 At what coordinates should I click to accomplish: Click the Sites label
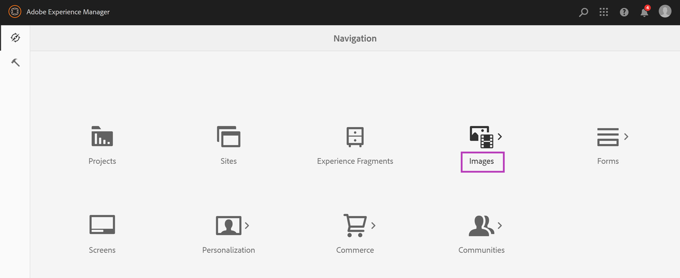click(229, 162)
